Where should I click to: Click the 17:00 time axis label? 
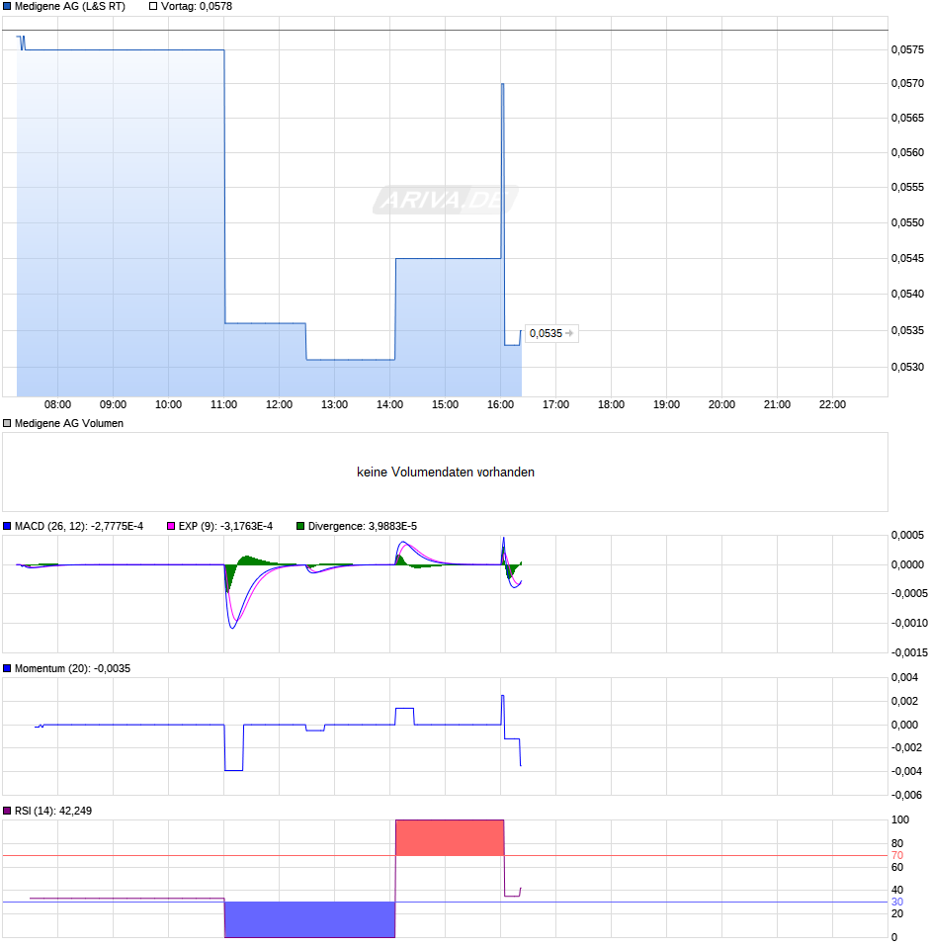(556, 404)
